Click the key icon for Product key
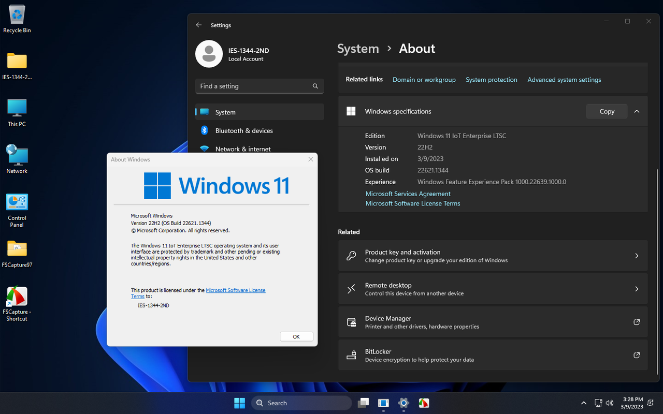This screenshot has width=663, height=414. (x=351, y=256)
